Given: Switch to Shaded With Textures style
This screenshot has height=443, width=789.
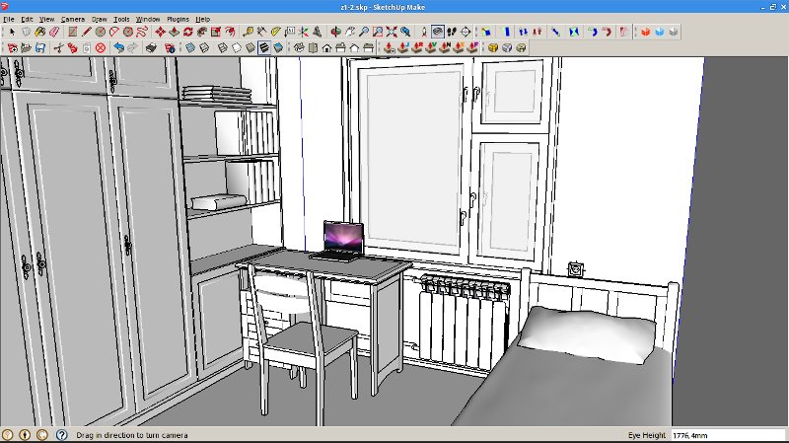Looking at the screenshot, I should click(264, 47).
